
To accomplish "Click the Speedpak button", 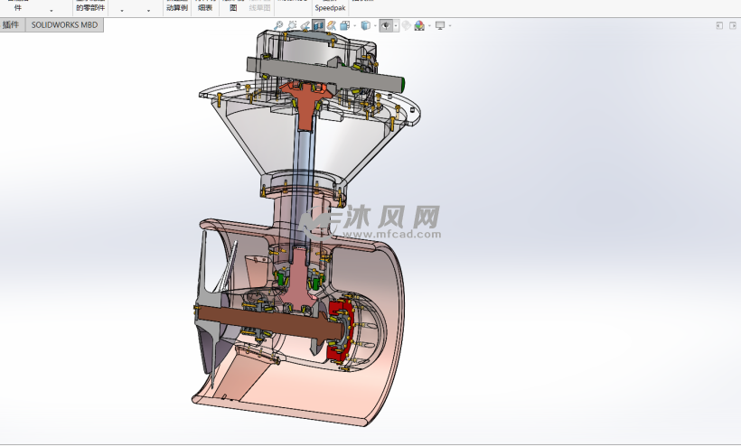I will (331, 8).
